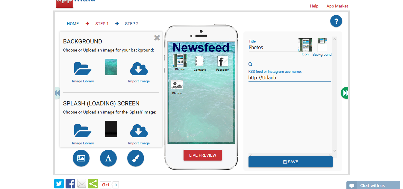Viewport: 403px width, 189px height.
Task: Select the text font round button
Action: pyautogui.click(x=108, y=158)
